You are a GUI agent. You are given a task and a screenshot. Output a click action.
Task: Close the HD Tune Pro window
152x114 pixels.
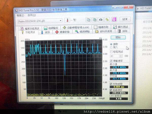128,7
